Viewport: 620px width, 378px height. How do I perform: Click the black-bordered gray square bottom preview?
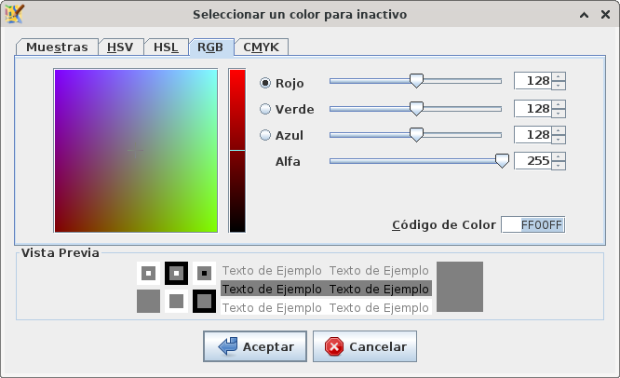tap(204, 302)
